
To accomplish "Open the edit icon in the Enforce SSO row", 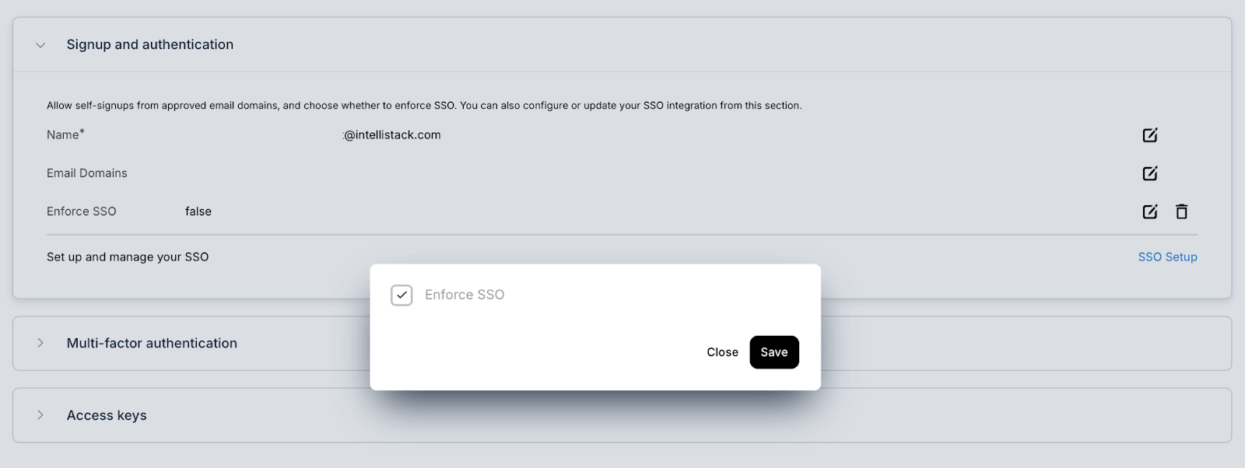I will point(1149,211).
